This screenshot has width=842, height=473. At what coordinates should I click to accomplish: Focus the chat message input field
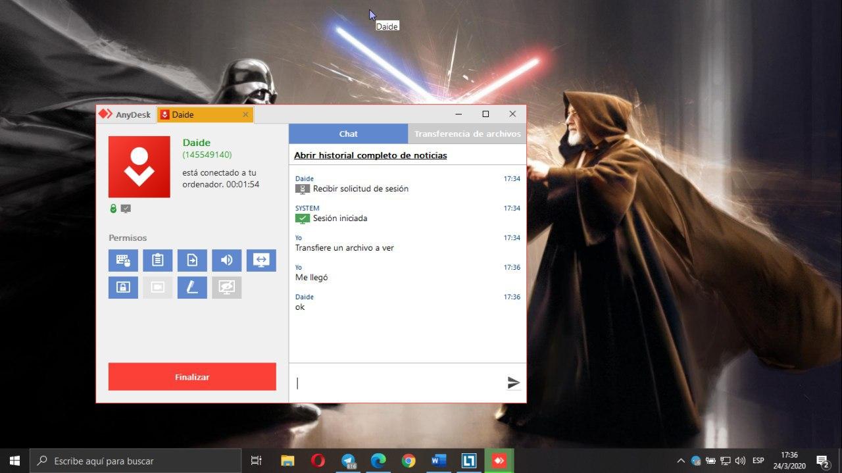click(397, 383)
